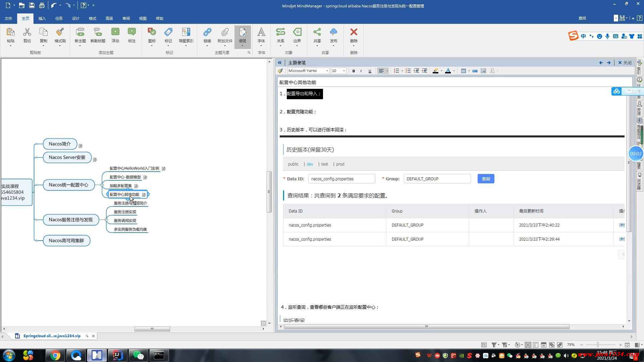Select the 服务注册实现 subtopic
Viewport: 644px width, 362px height.
[x=125, y=212]
